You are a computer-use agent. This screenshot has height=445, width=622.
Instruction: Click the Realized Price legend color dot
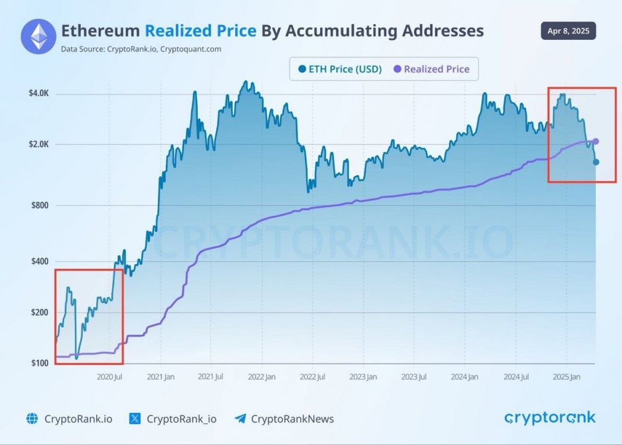(397, 69)
